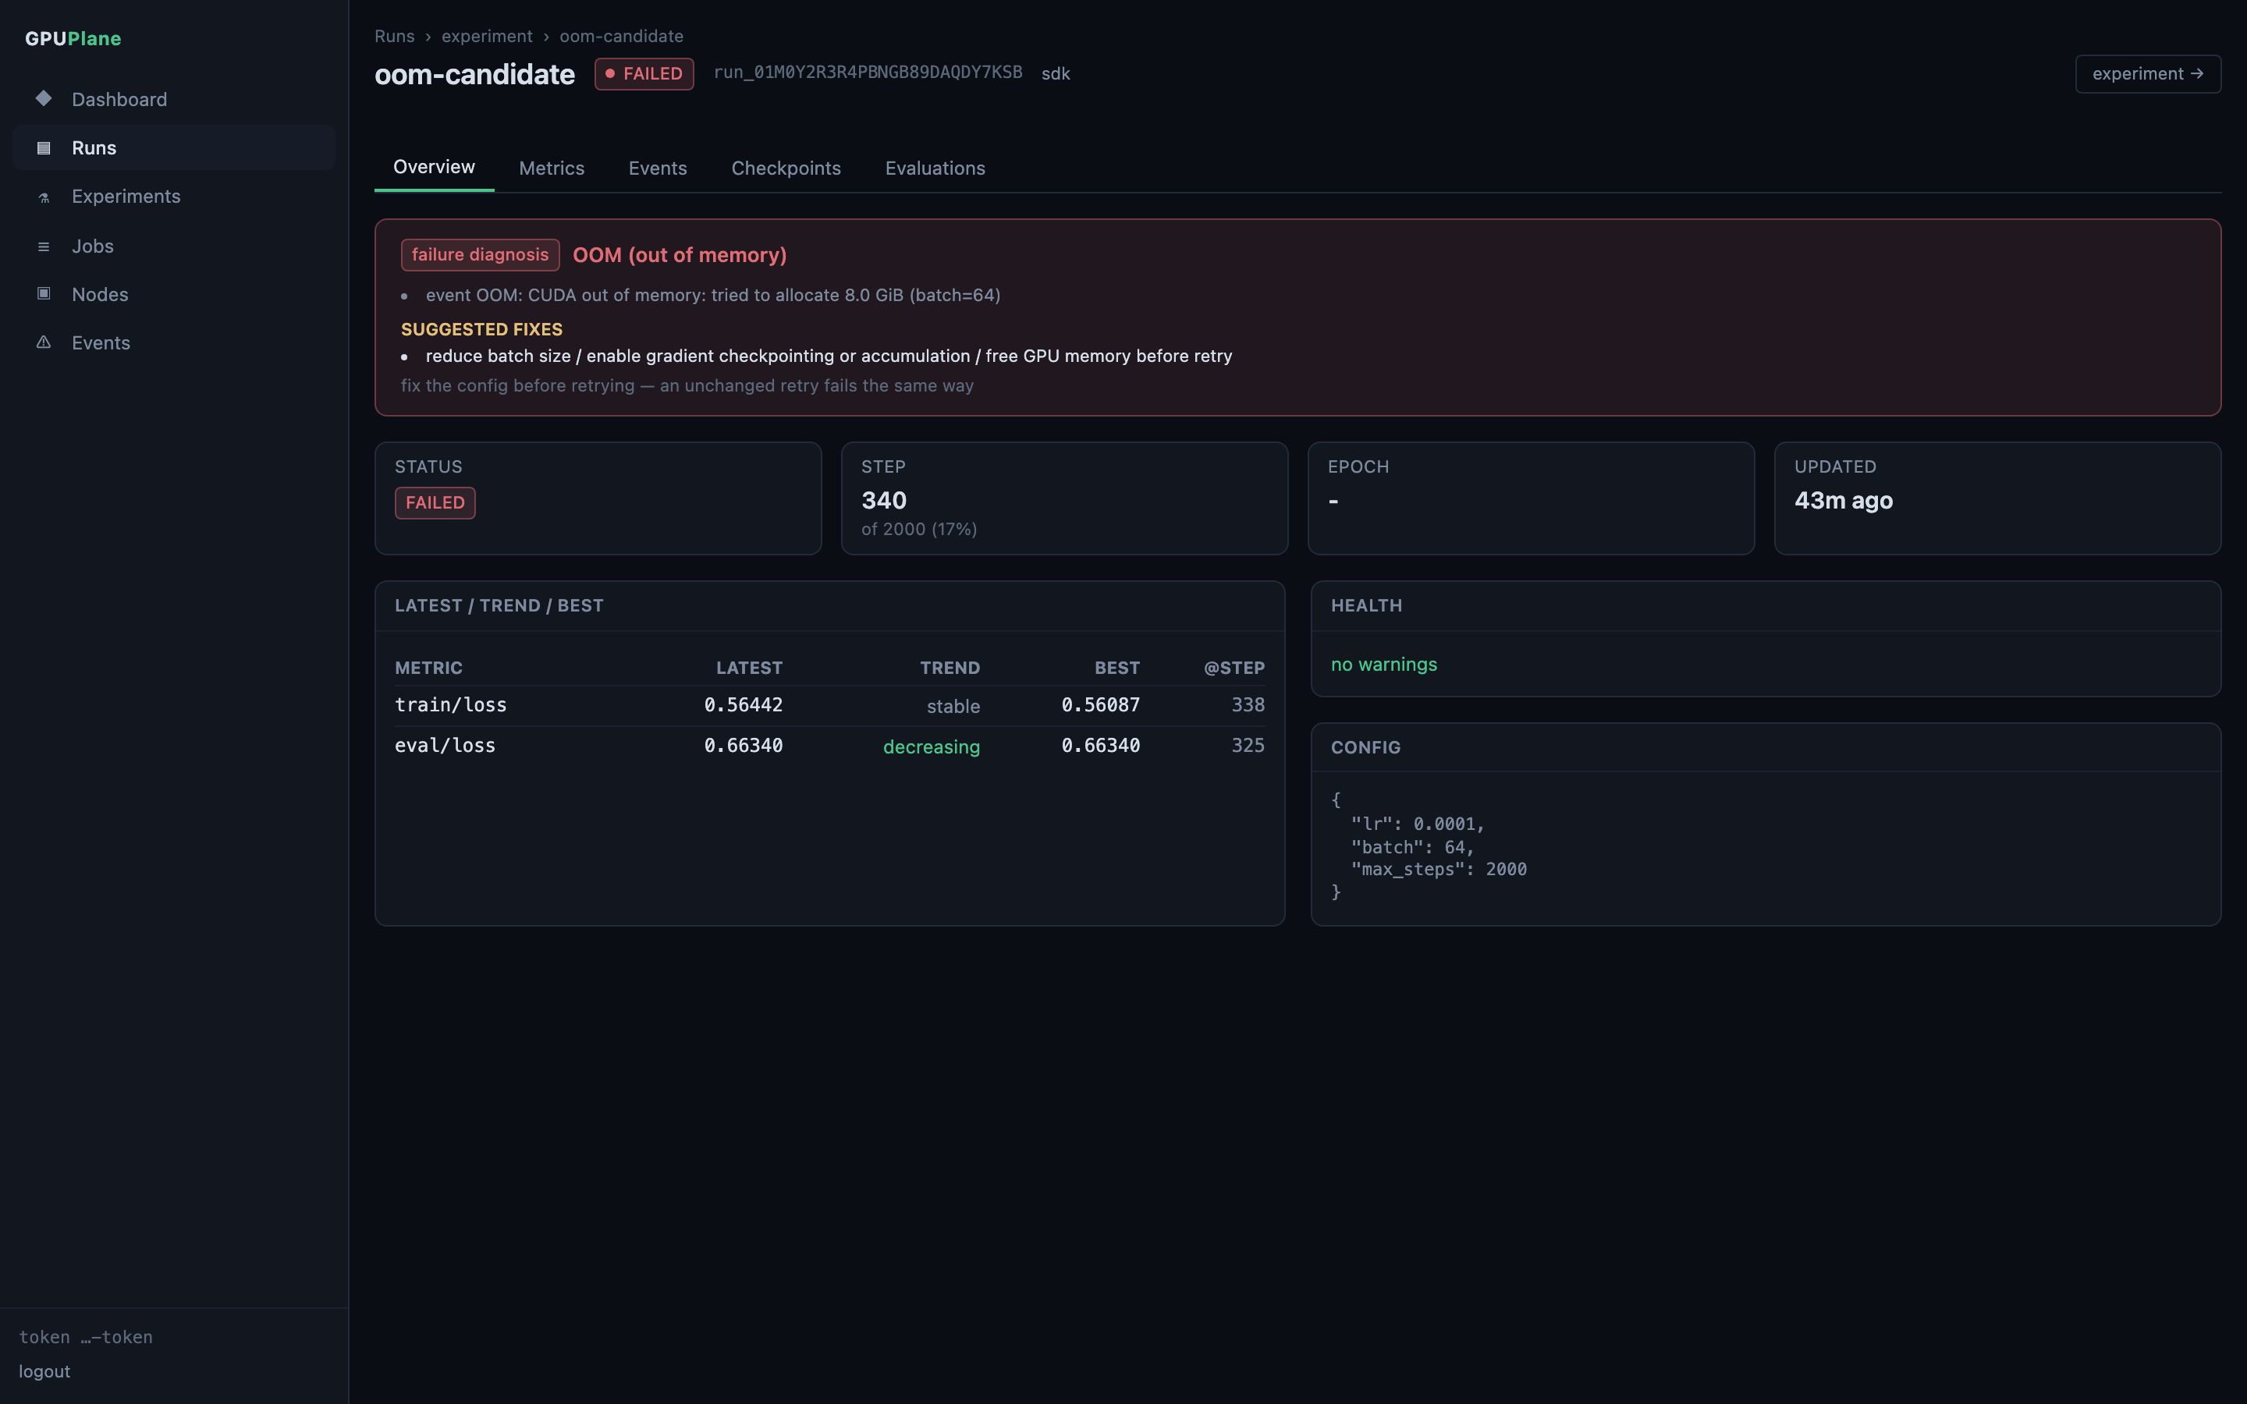Click the "batch": 64 config line

[x=1411, y=847]
